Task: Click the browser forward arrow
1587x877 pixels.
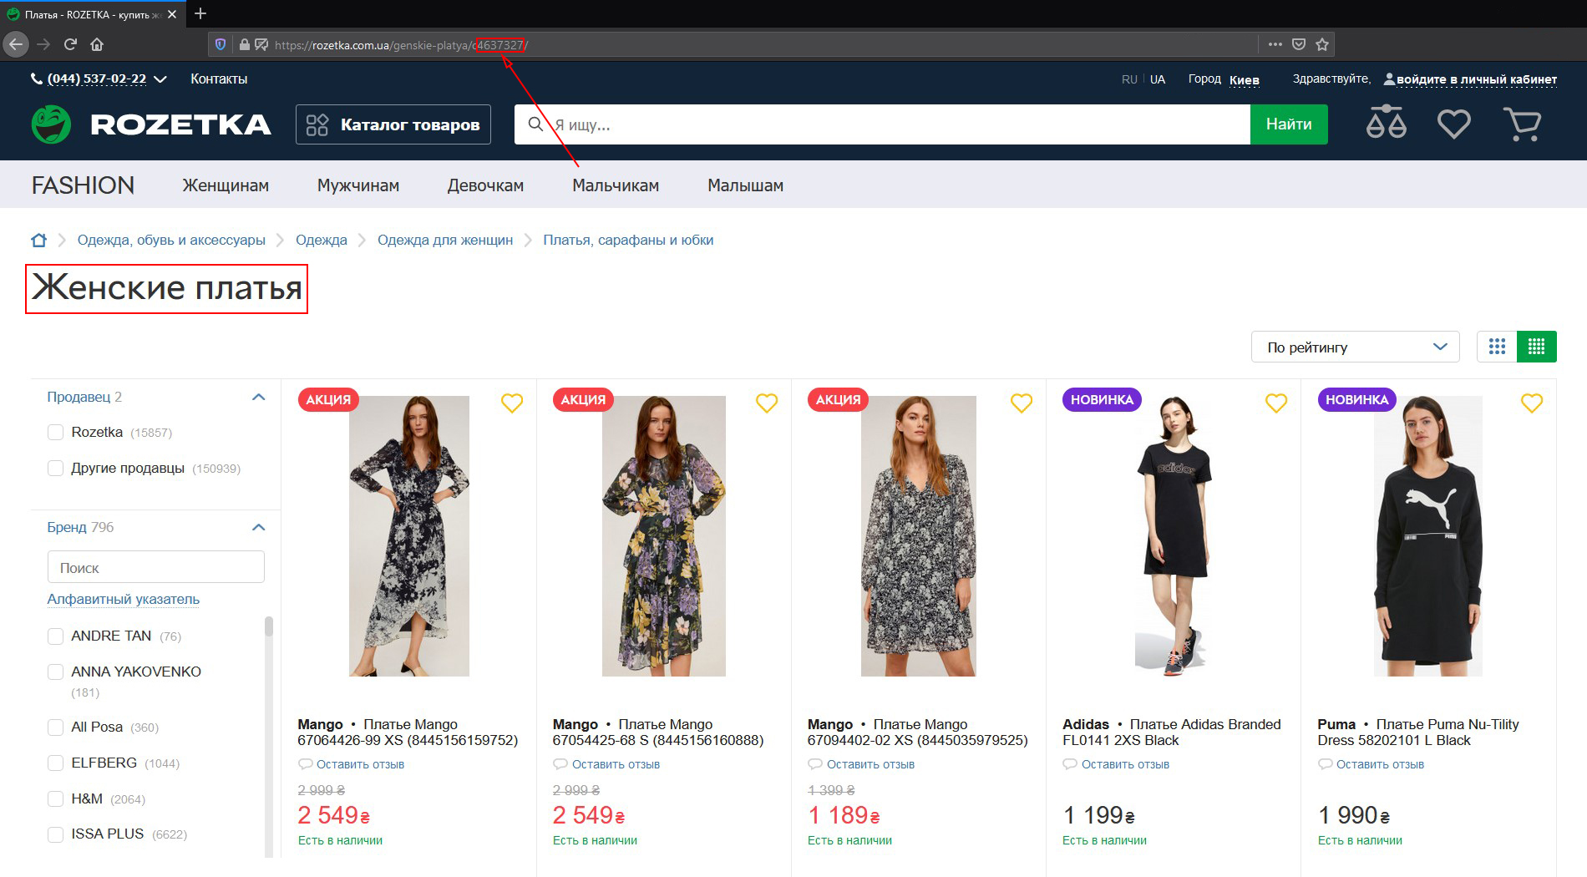Action: pyautogui.click(x=43, y=44)
